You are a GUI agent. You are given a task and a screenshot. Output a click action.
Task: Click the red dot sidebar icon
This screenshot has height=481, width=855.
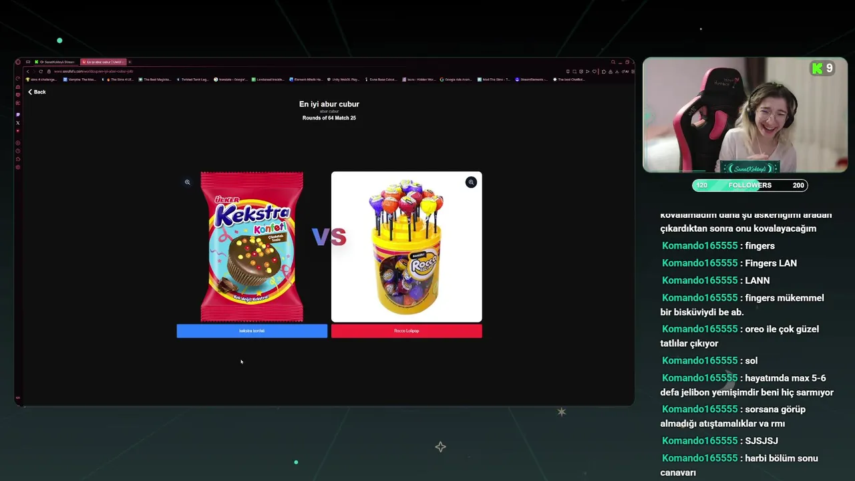coord(18,131)
